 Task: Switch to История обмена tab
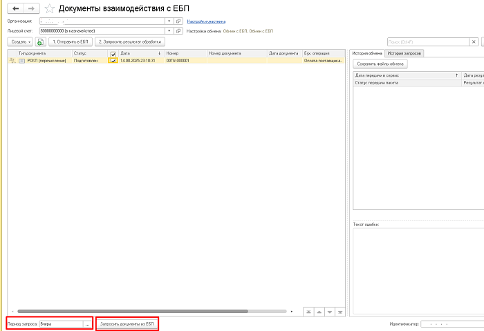pos(367,53)
